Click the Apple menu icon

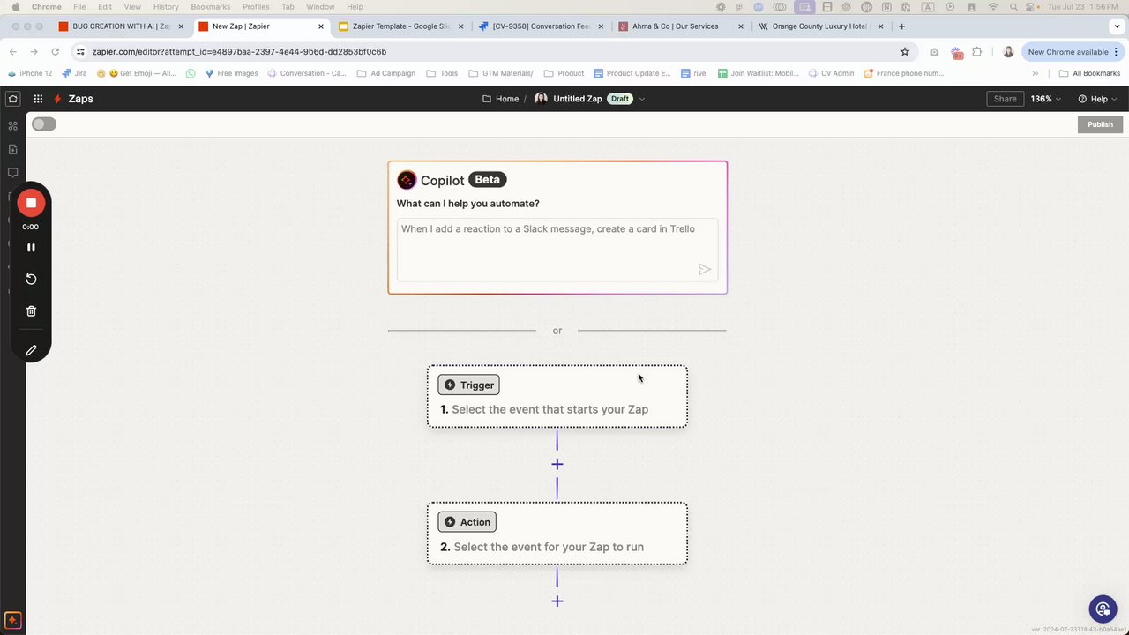pyautogui.click(x=15, y=6)
